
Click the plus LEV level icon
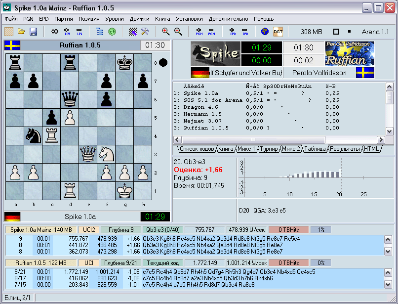point(67,32)
